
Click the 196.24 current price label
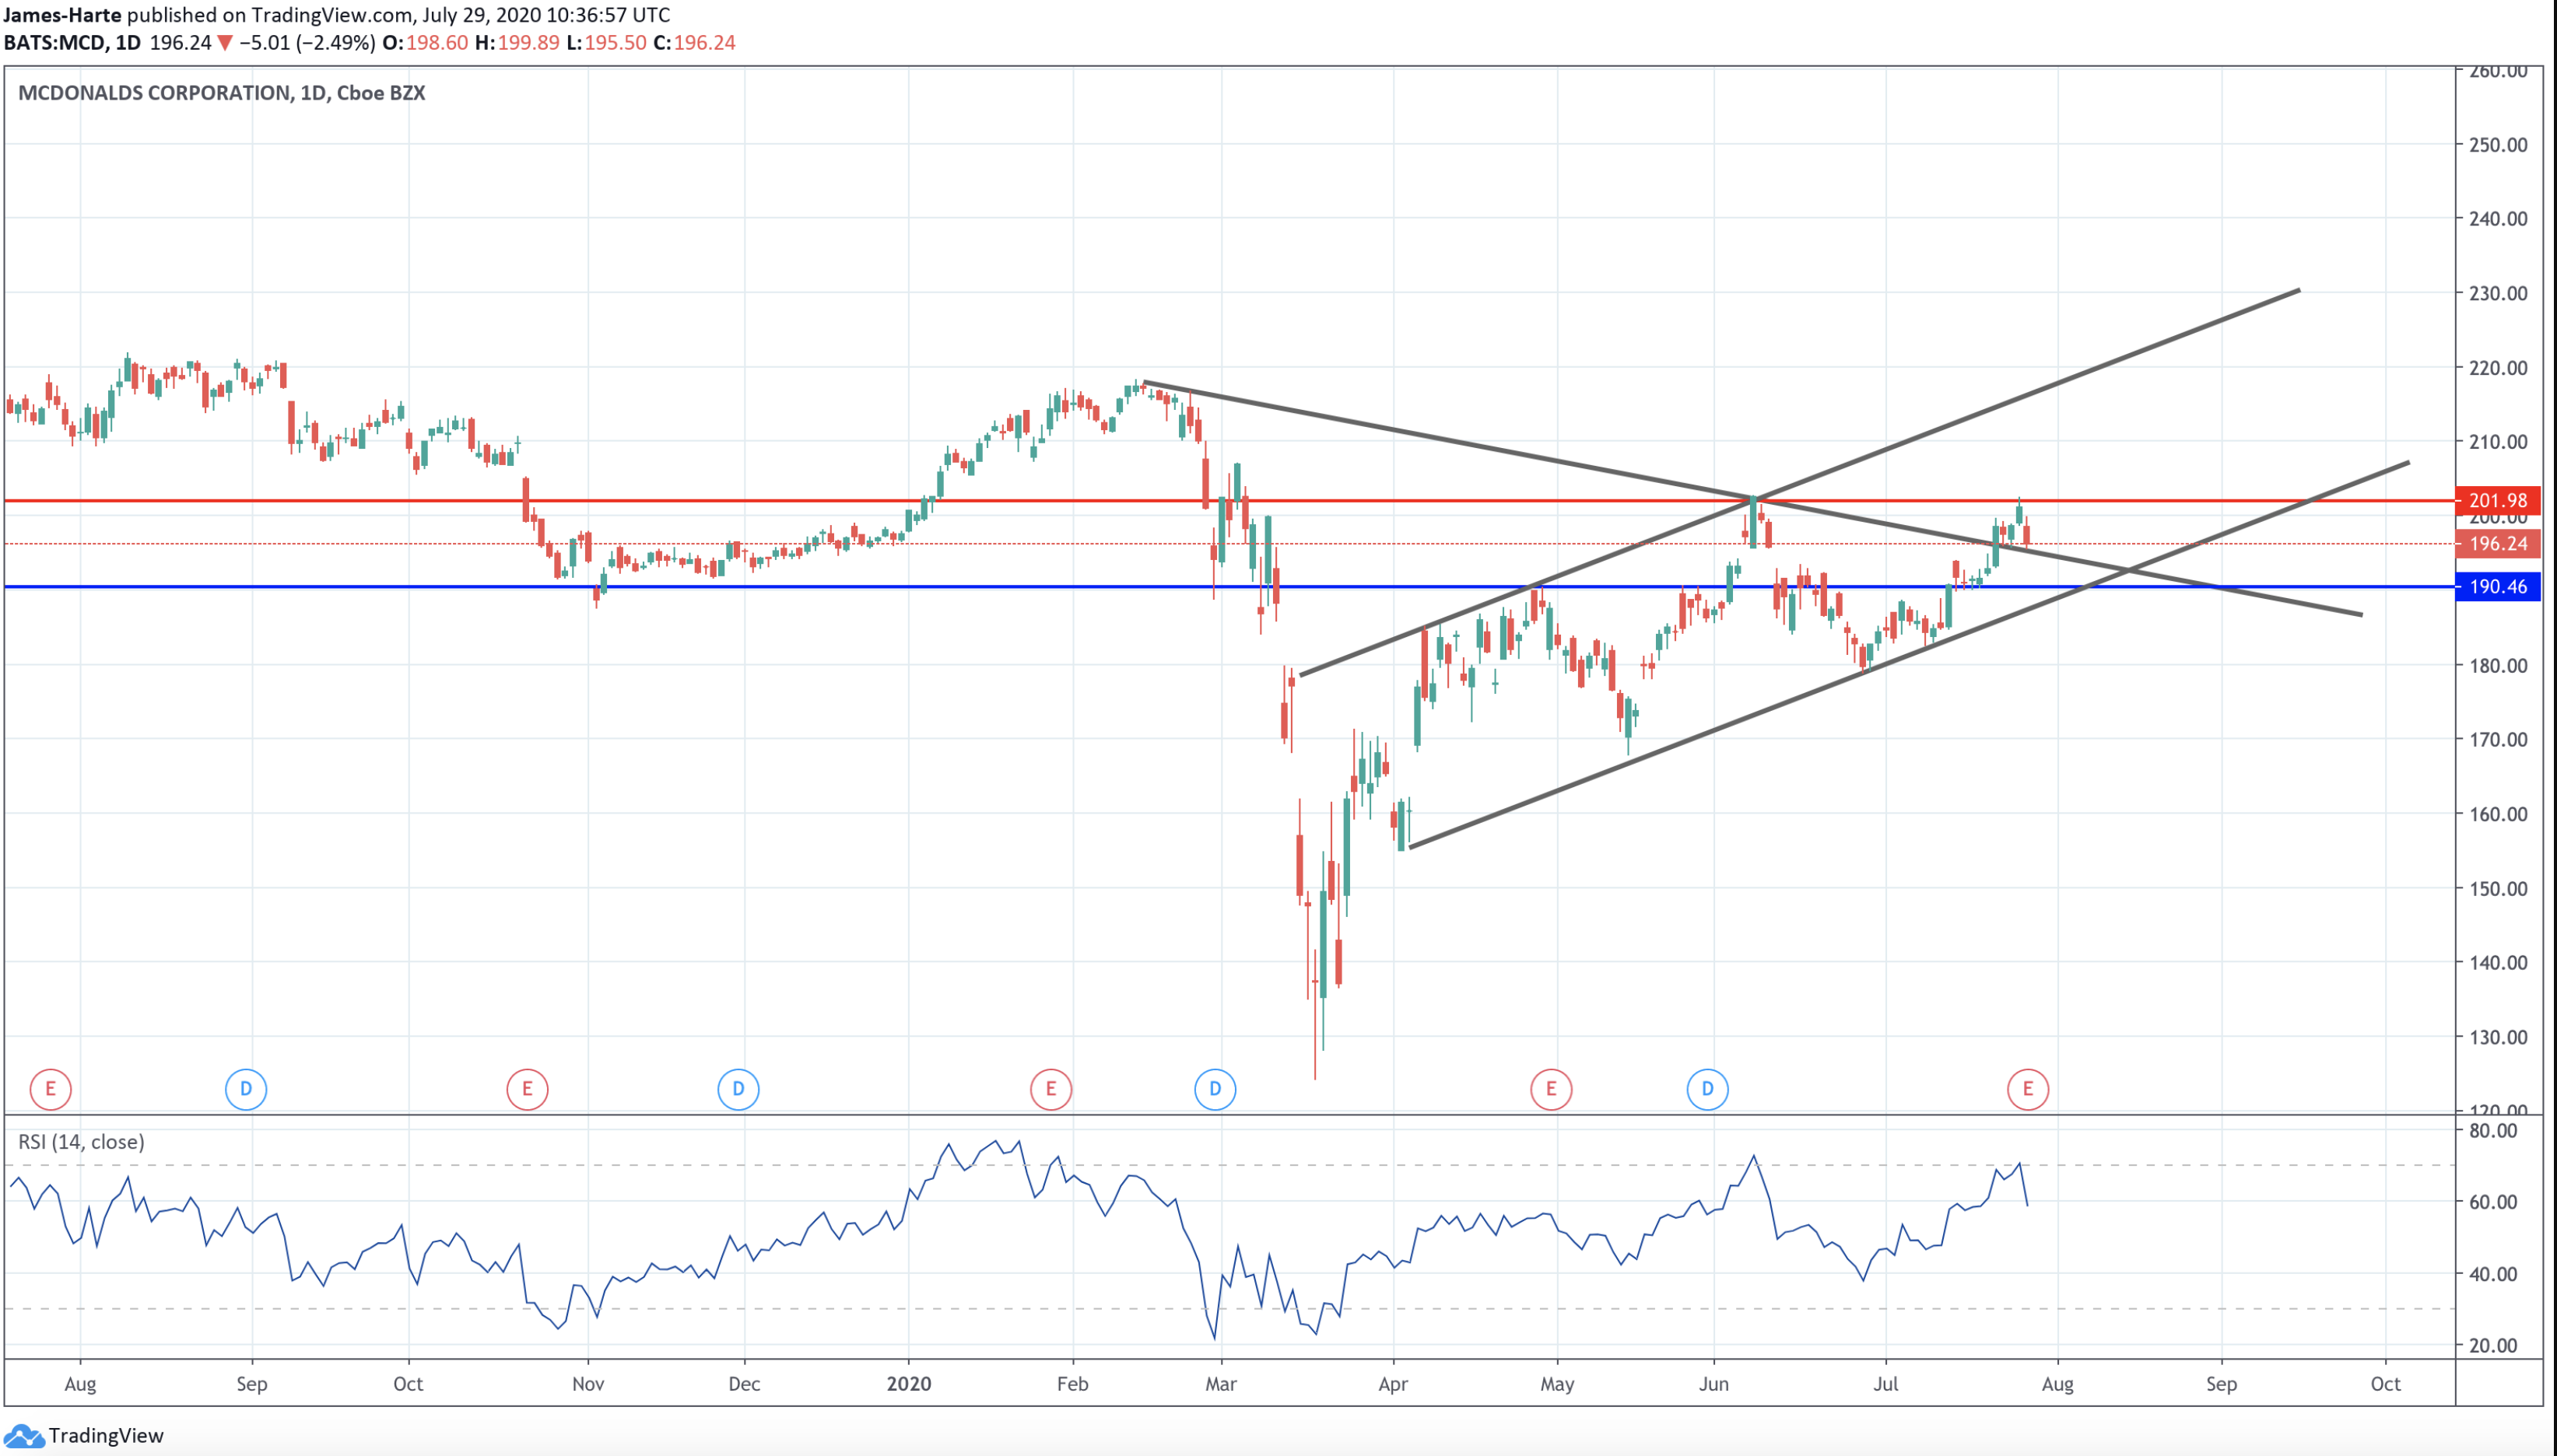(x=2497, y=544)
